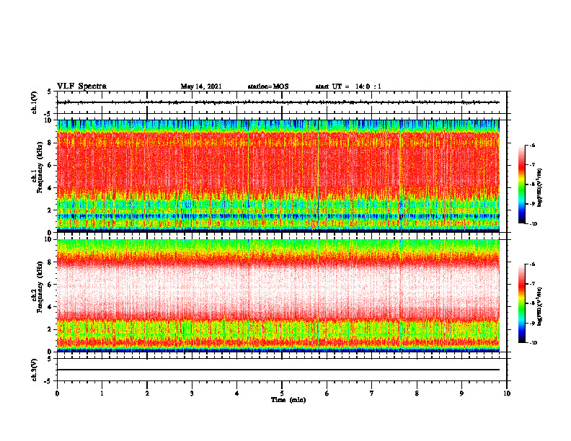Click the '-6' tick on ch.1 colorbar

pos(532,145)
